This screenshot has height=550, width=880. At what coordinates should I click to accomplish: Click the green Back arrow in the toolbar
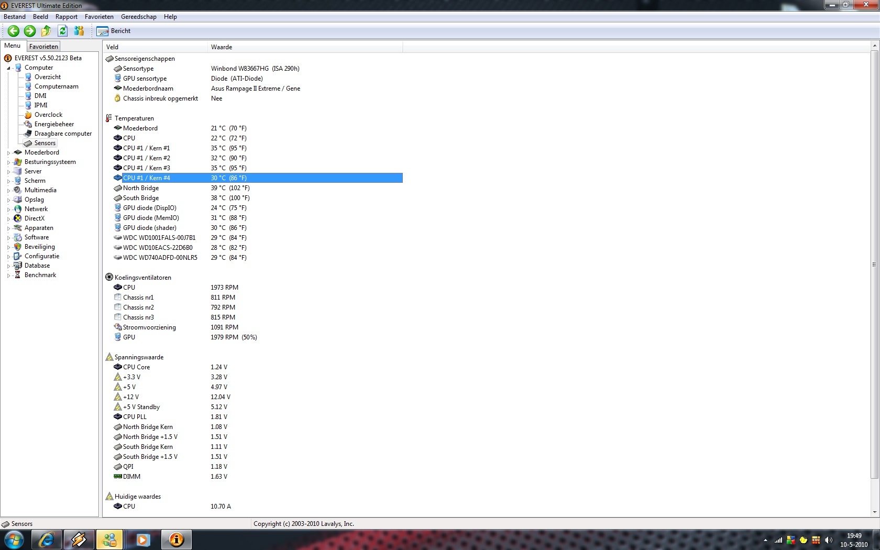[14, 31]
